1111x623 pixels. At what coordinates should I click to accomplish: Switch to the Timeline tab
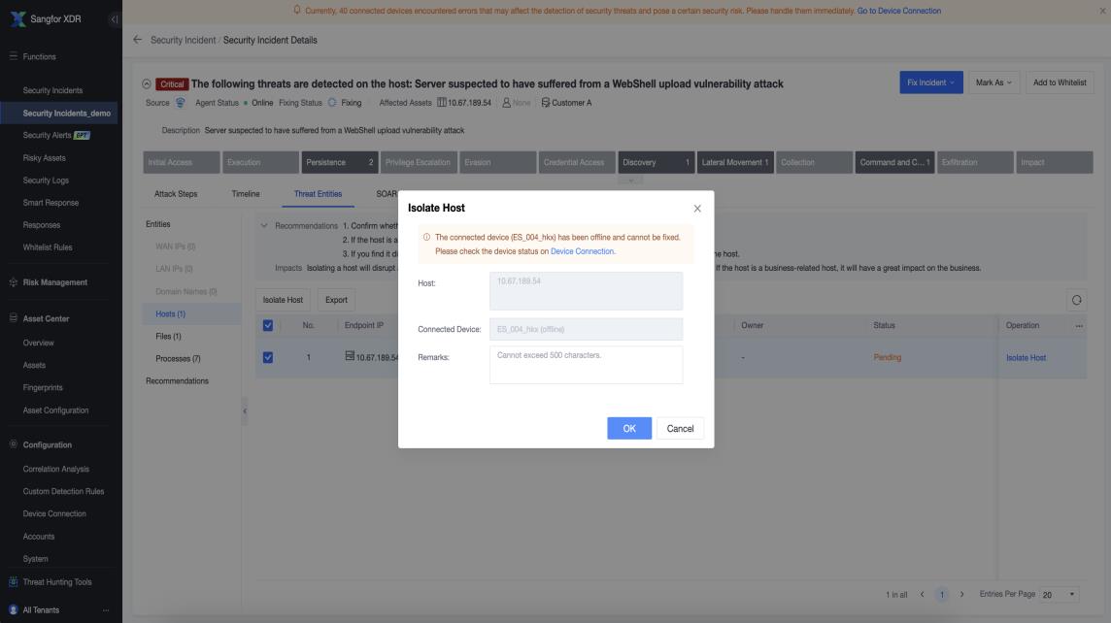point(245,194)
